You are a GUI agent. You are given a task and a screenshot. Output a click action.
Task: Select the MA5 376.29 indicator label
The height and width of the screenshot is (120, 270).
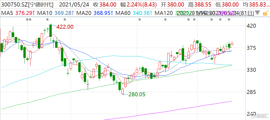coord(18,13)
